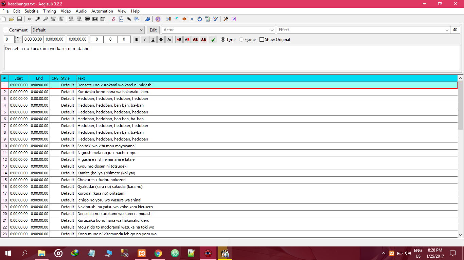The height and width of the screenshot is (260, 464).
Task: Open the Effect combo box
Action: coord(363,30)
